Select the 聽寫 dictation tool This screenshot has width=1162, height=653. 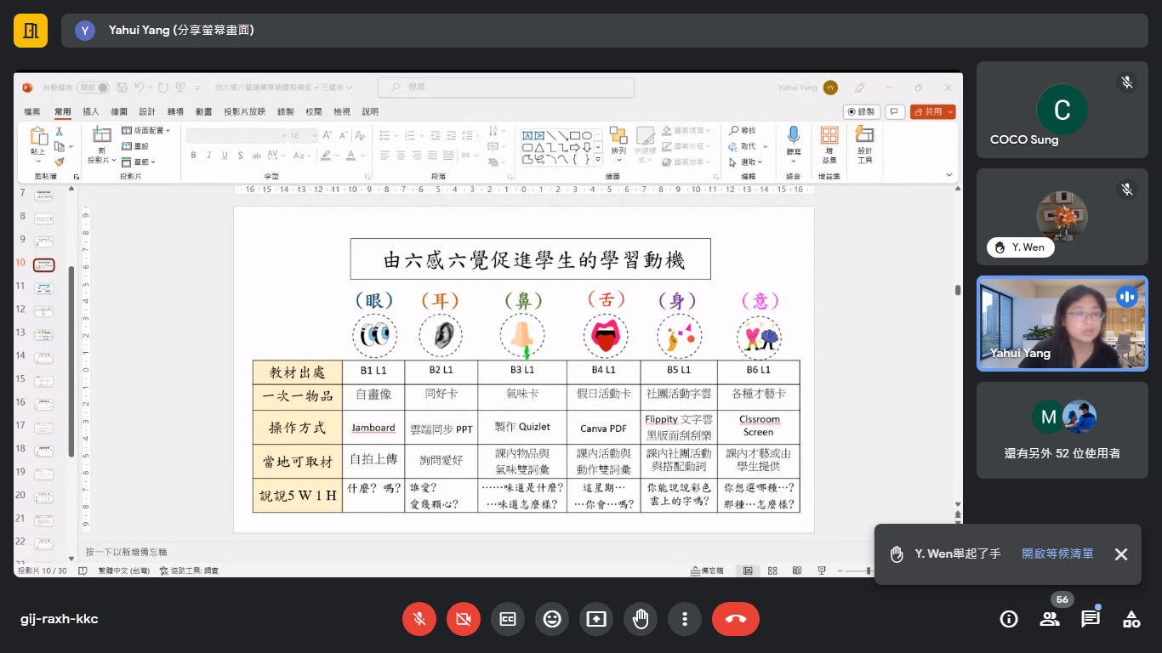(793, 139)
